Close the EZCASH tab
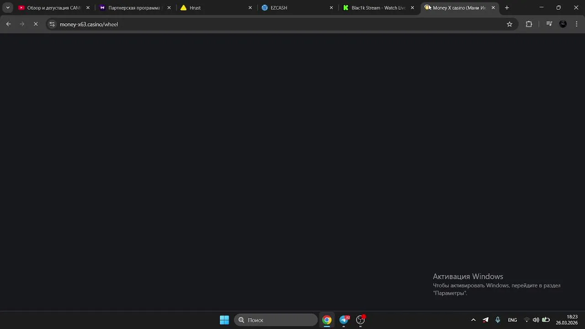The width and height of the screenshot is (585, 329). point(331,8)
